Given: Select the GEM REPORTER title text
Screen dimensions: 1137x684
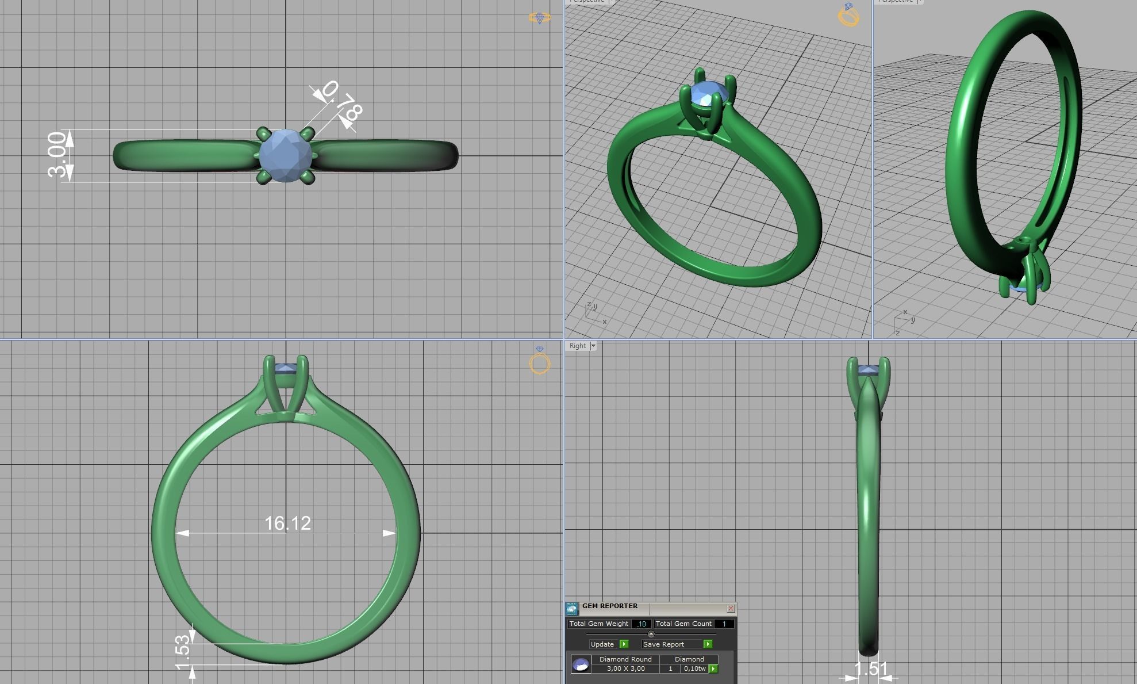Looking at the screenshot, I should pos(610,606).
